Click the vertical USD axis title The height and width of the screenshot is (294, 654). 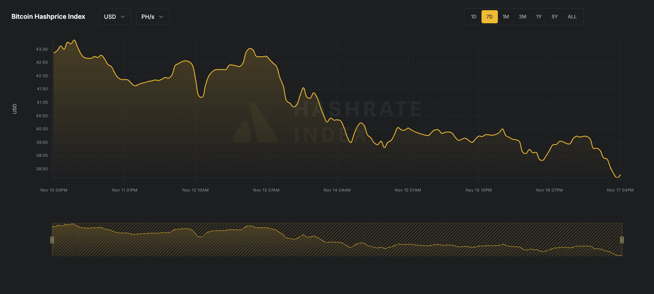tap(15, 109)
